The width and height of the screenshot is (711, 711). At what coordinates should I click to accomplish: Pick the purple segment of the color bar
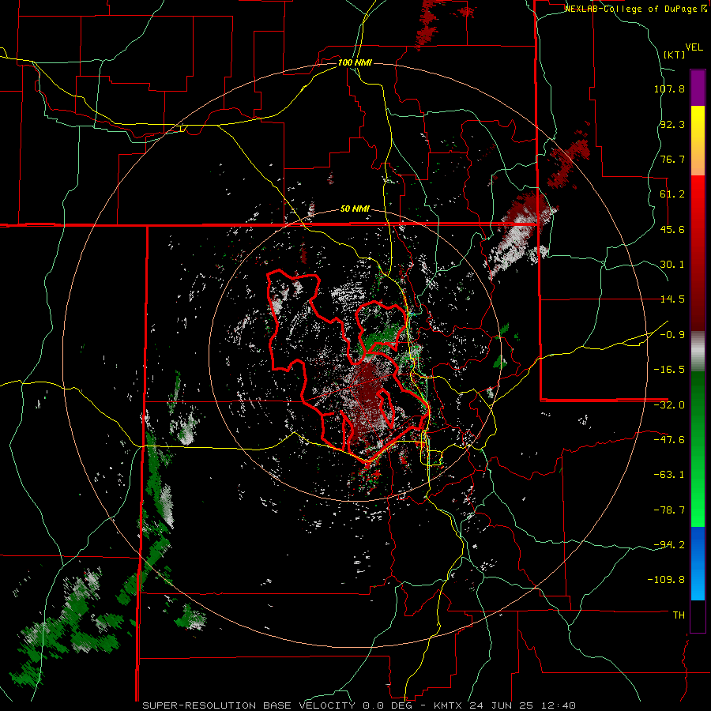pos(698,88)
